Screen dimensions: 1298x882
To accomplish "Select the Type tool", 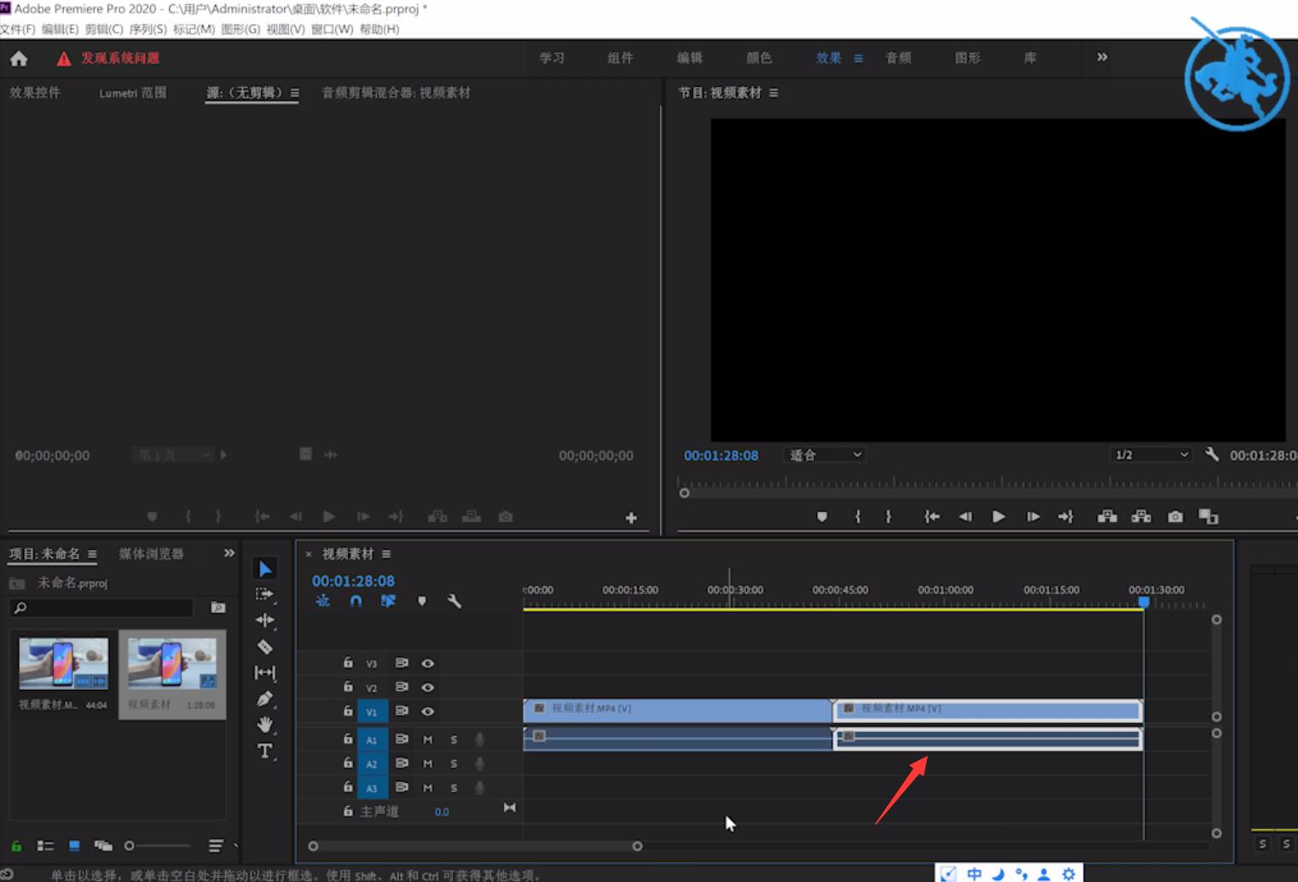I will pos(265,751).
